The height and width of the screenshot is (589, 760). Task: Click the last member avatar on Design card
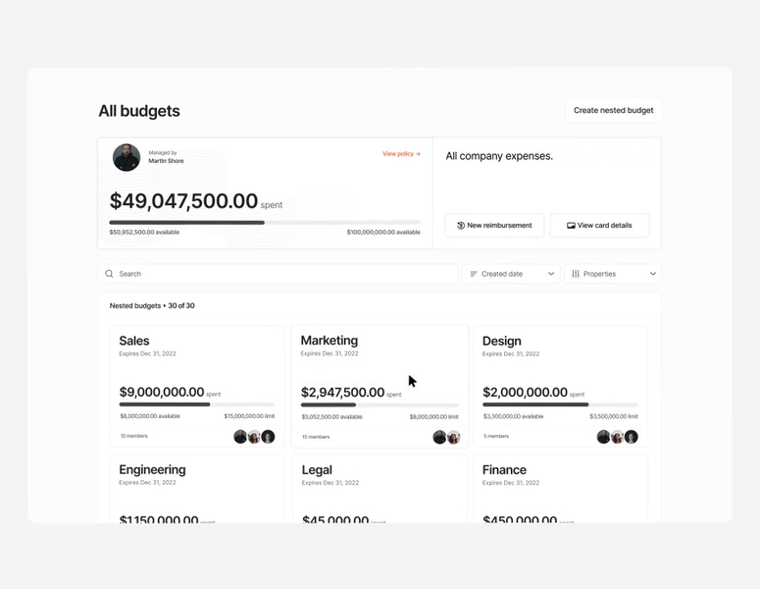point(632,437)
